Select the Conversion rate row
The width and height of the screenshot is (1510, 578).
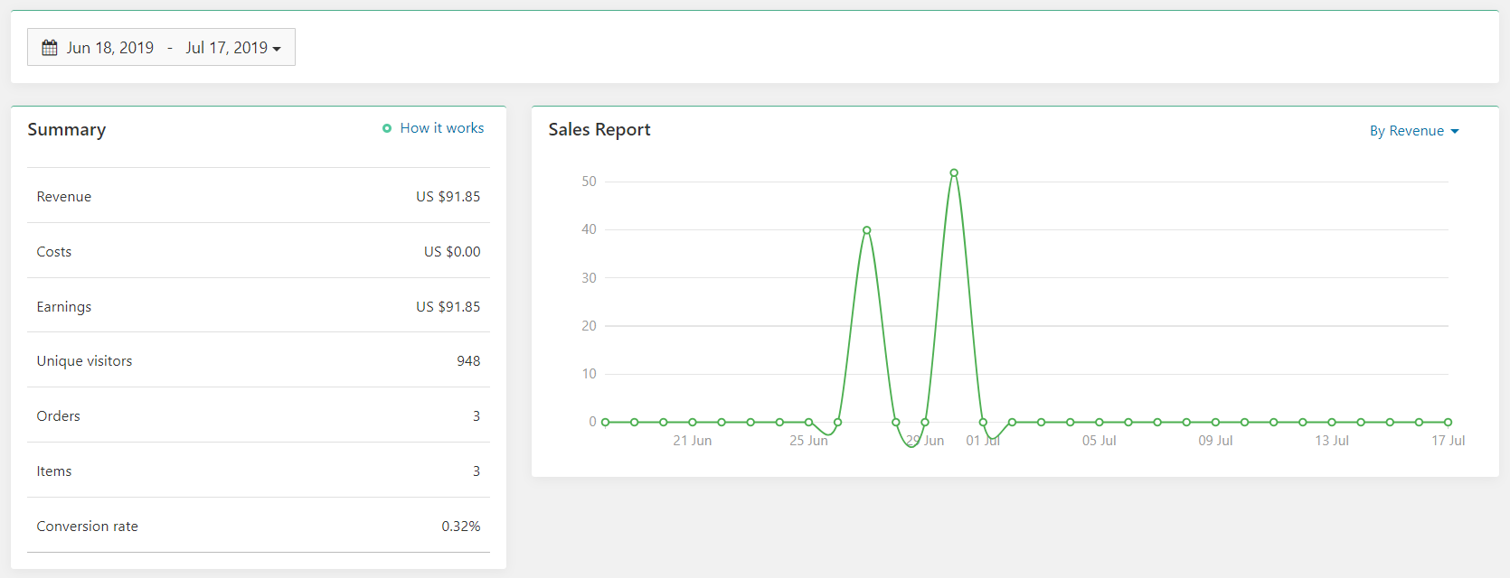pos(258,527)
